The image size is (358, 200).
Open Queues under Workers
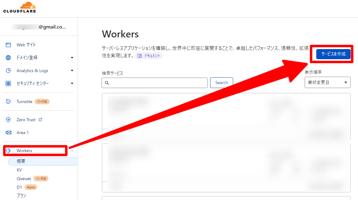(24, 179)
